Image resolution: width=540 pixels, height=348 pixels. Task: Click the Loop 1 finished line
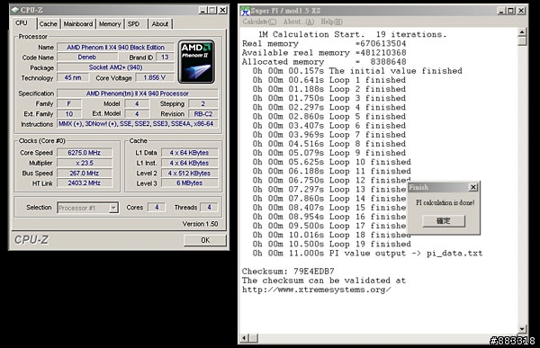click(x=328, y=80)
